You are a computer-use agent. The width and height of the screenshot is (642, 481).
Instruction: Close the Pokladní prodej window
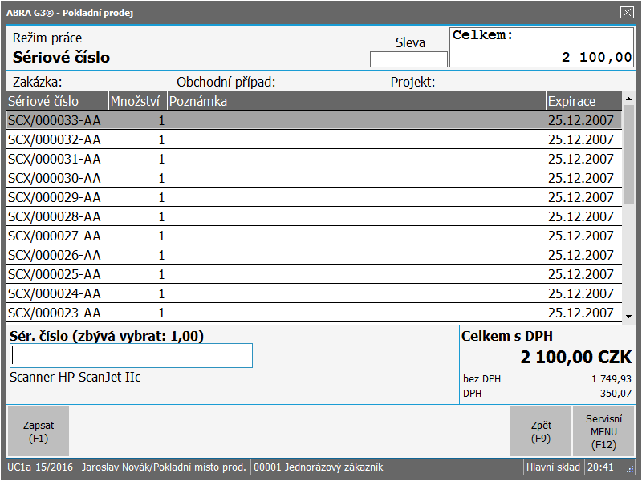[x=627, y=12]
